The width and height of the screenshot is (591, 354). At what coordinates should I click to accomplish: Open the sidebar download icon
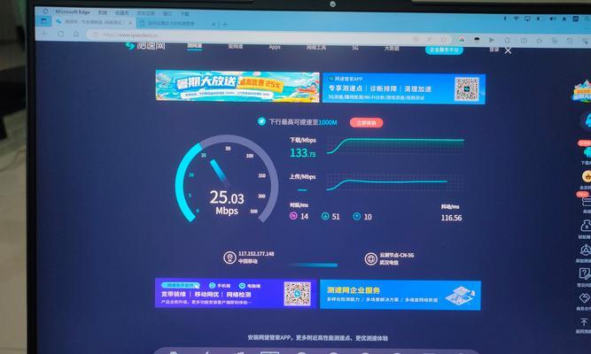click(x=587, y=152)
